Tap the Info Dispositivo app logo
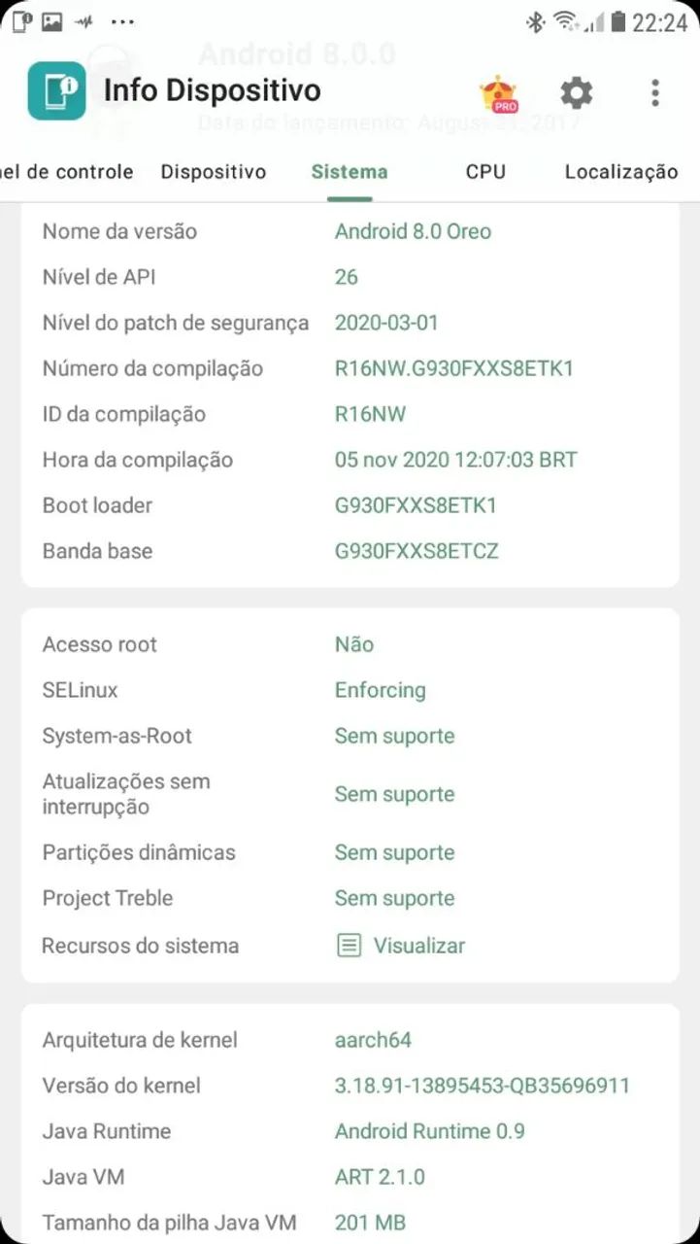Screen dimensions: 700x1244 56,91
